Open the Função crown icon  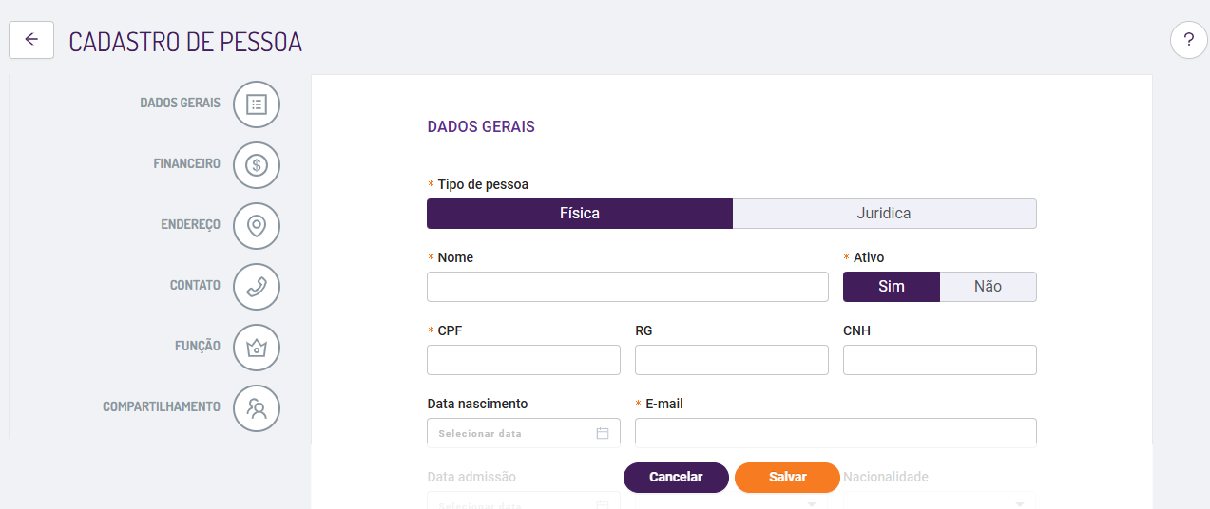(x=257, y=348)
